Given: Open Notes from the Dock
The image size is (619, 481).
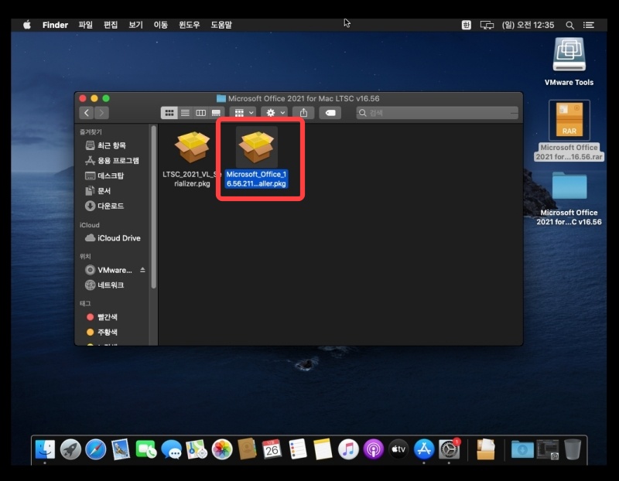Looking at the screenshot, I should pyautogui.click(x=323, y=449).
